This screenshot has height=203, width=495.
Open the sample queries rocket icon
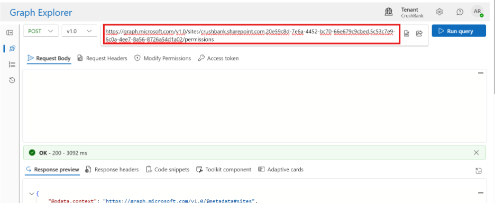[12, 48]
